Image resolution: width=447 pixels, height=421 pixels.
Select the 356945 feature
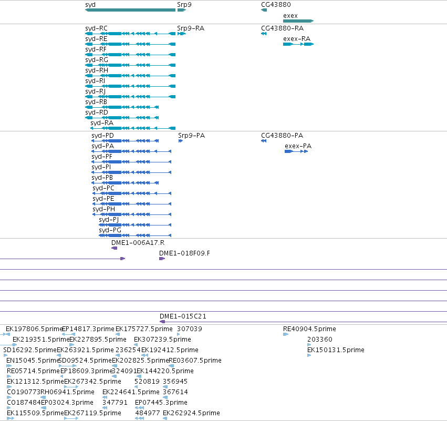tap(165, 387)
